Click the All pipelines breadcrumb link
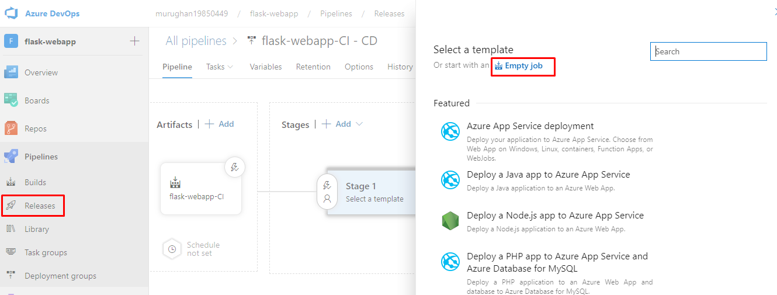Viewport: 777px width, 295px height. 196,41
